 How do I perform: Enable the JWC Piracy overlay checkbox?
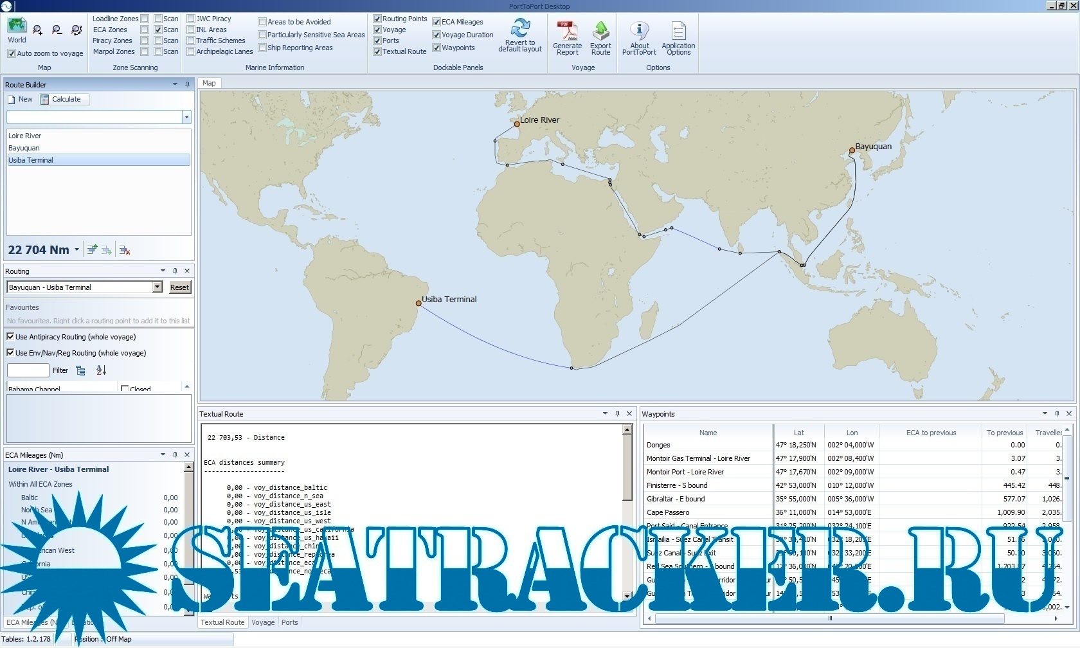point(191,19)
